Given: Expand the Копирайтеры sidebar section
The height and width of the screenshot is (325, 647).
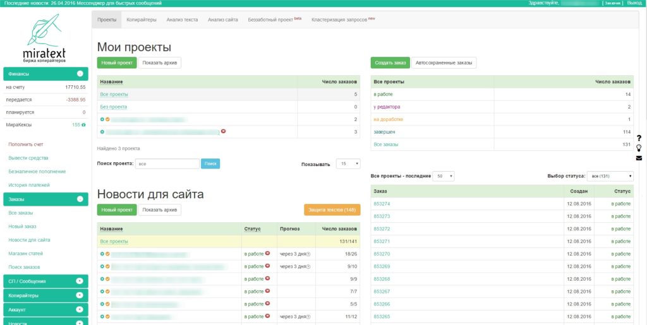Looking at the screenshot, I should (x=80, y=295).
